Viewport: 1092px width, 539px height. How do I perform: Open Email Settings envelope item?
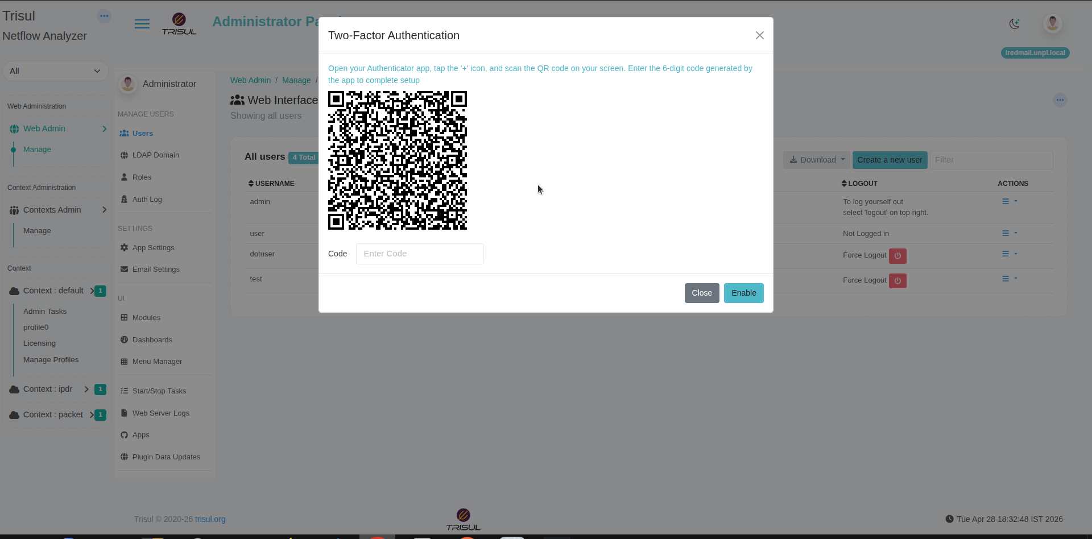pyautogui.click(x=155, y=269)
